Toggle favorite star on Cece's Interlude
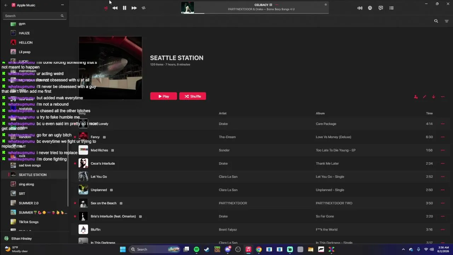The image size is (453, 255). [x=75, y=164]
